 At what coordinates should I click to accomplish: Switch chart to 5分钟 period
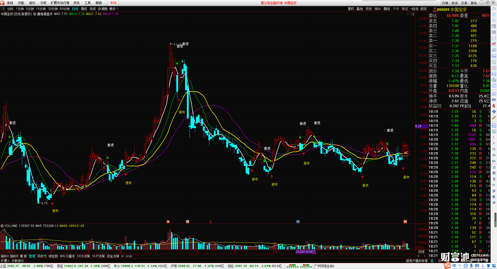click(30, 9)
